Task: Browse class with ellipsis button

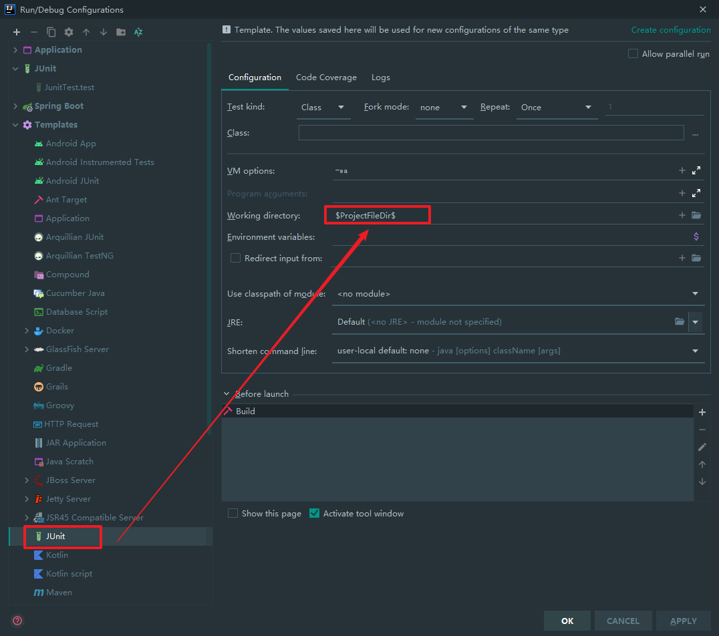Action: point(695,134)
